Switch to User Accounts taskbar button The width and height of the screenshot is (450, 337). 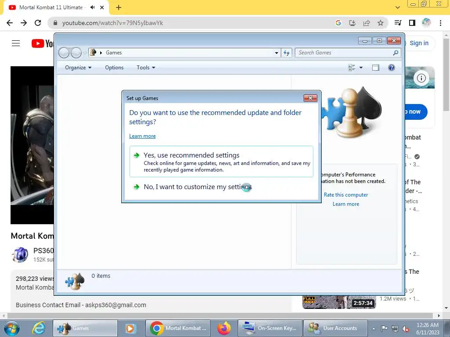[x=335, y=328]
